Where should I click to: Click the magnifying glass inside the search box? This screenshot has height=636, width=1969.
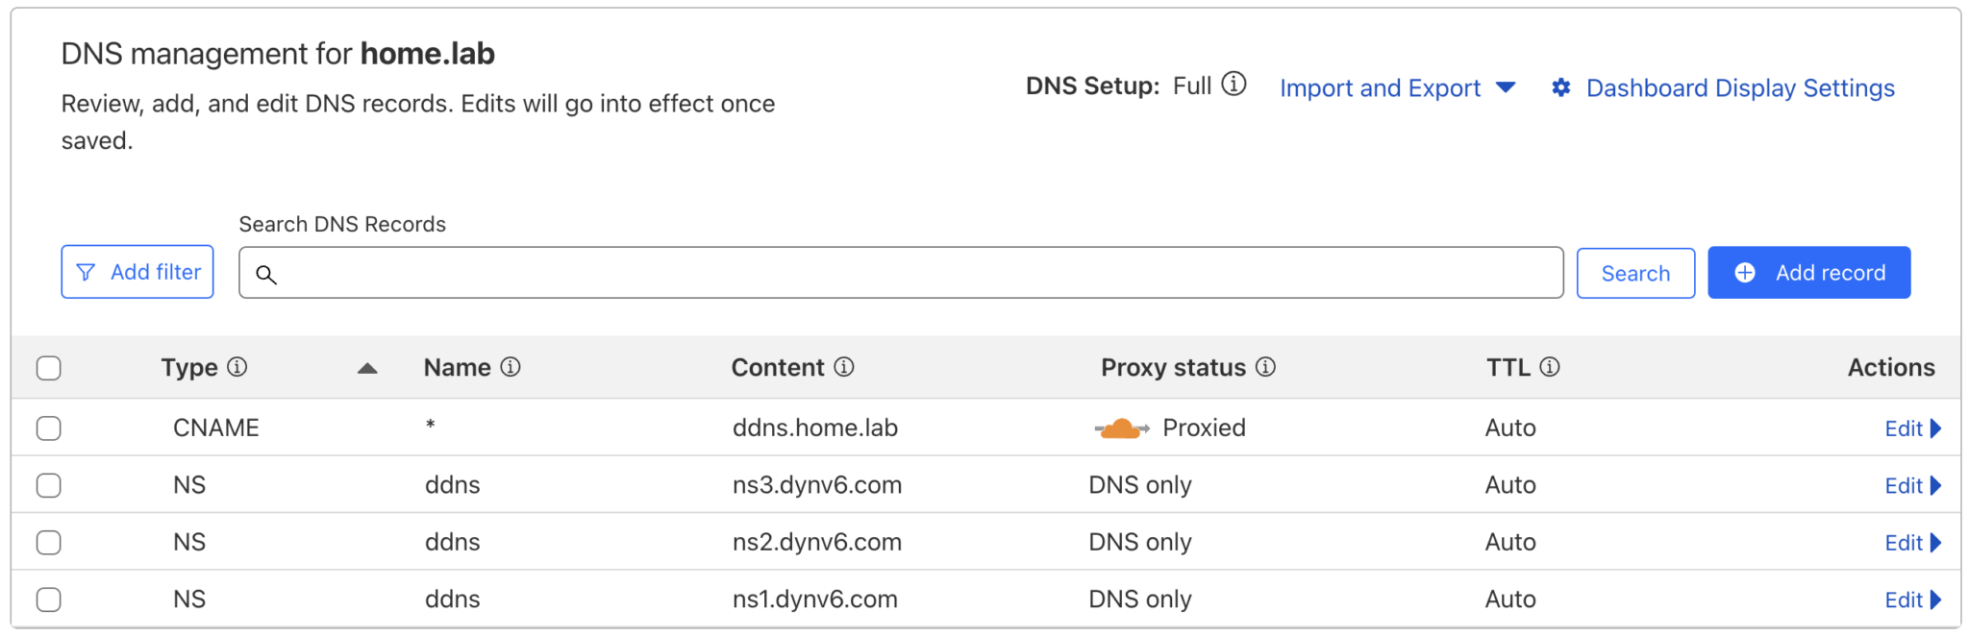(267, 275)
